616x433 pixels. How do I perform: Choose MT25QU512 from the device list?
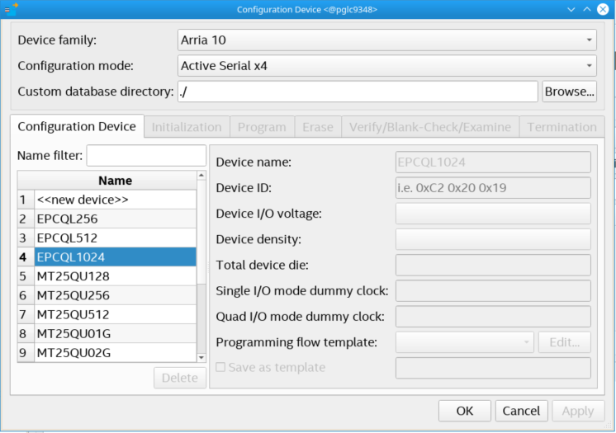tap(115, 314)
